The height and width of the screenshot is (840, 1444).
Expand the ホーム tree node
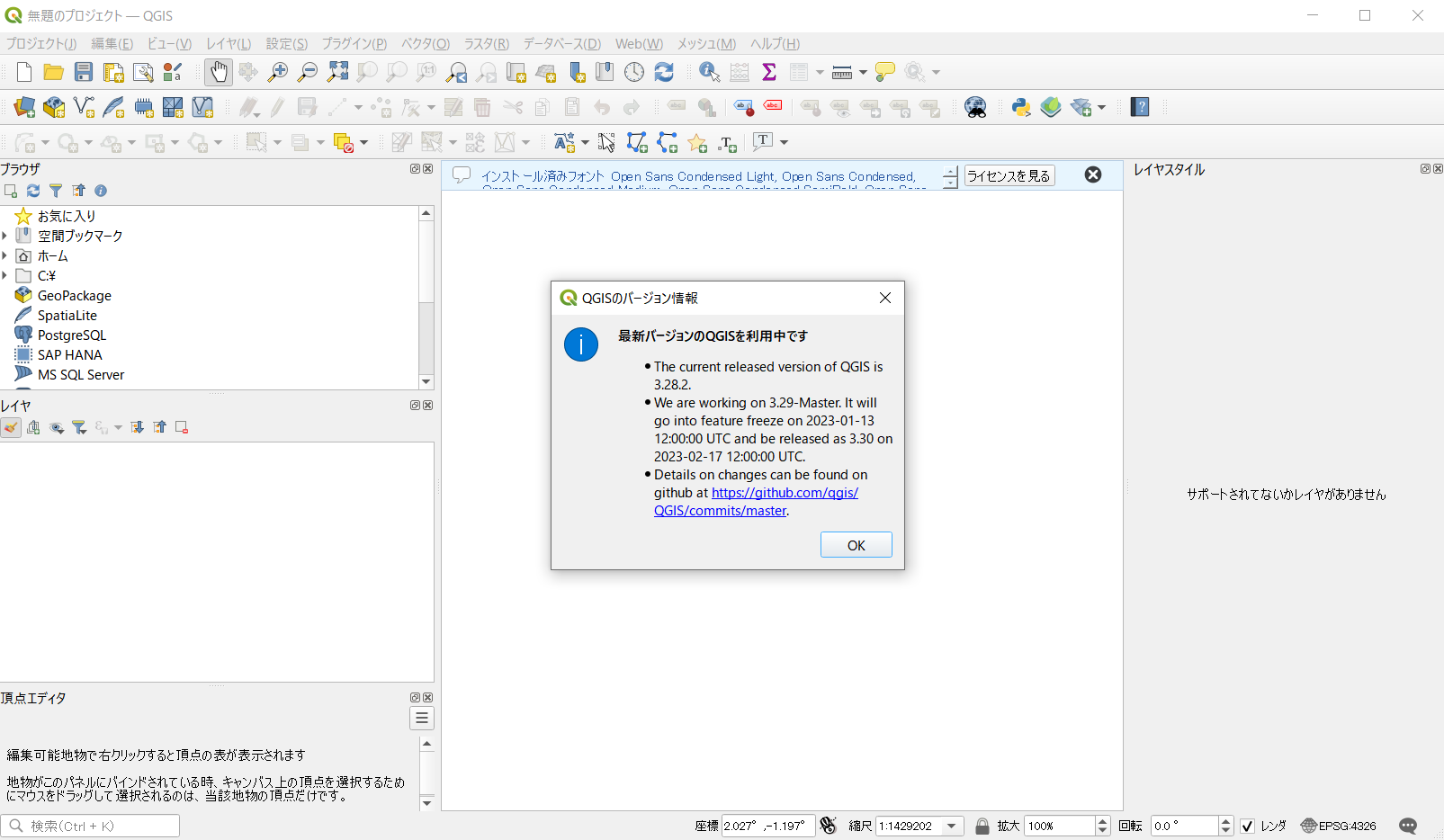[x=5, y=255]
